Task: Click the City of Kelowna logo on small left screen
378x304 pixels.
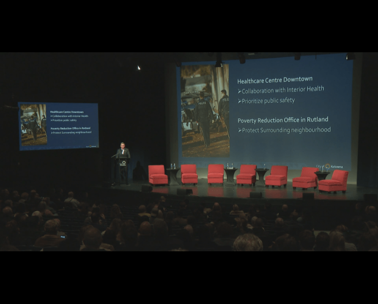Action: (92, 146)
